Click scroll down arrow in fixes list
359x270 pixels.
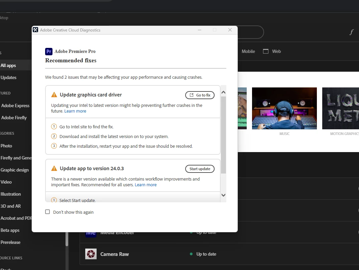(224, 195)
